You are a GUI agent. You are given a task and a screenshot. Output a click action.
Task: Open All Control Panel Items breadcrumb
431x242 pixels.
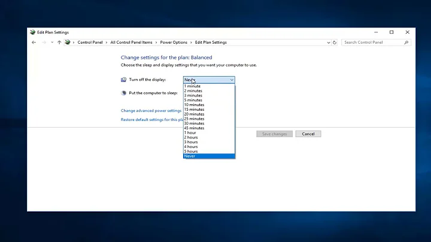(x=131, y=43)
